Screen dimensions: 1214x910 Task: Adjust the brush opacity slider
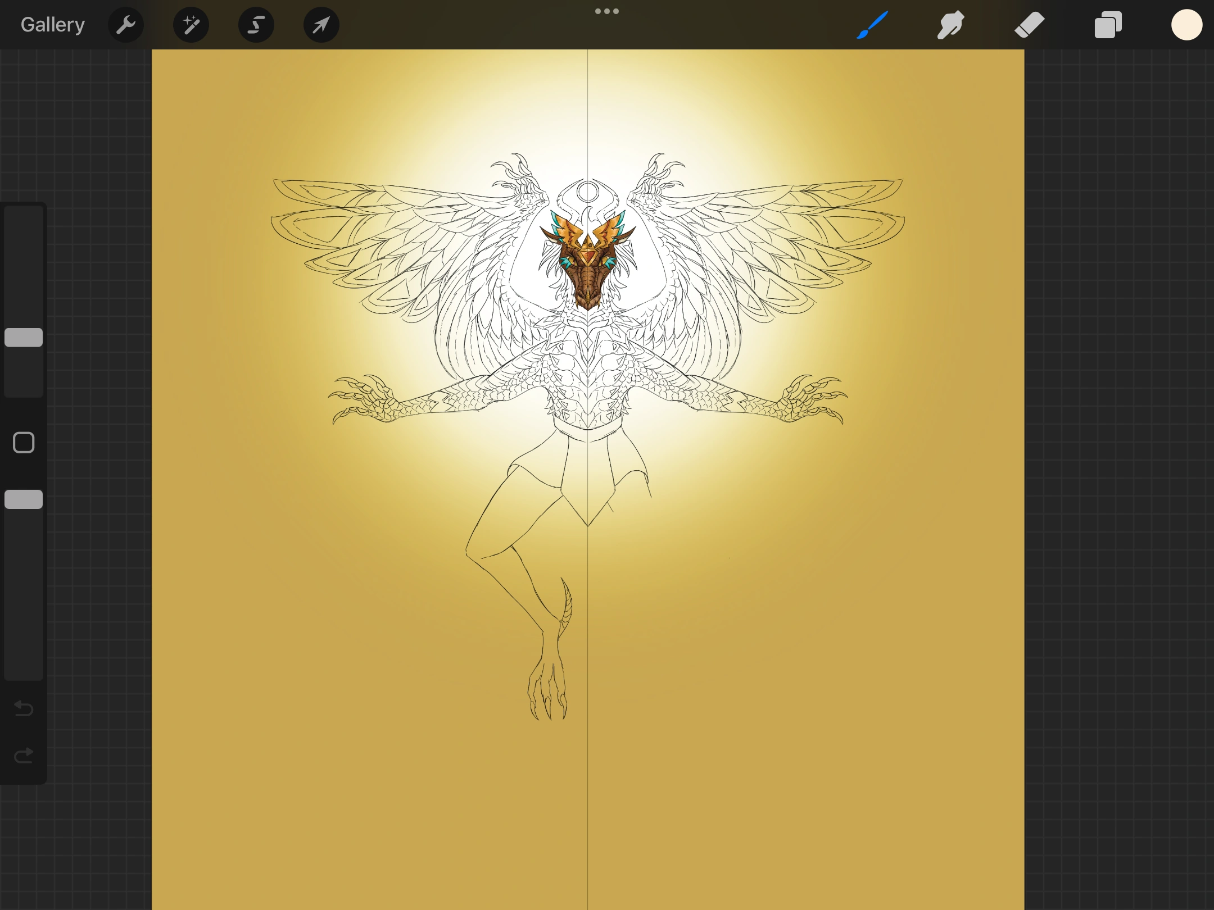(x=24, y=499)
